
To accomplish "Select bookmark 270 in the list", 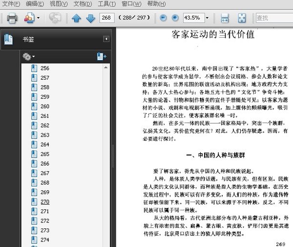I will click(45, 202).
